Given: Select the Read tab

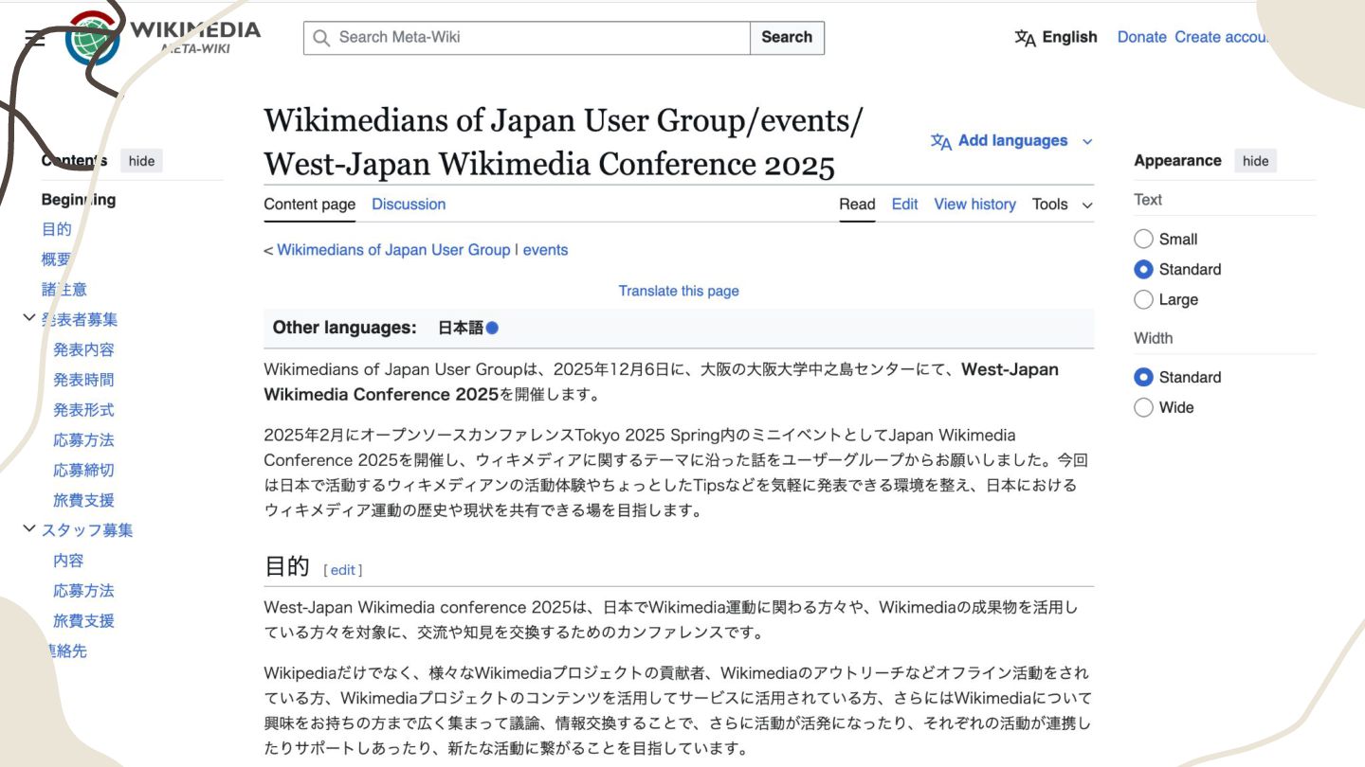Looking at the screenshot, I should [857, 204].
